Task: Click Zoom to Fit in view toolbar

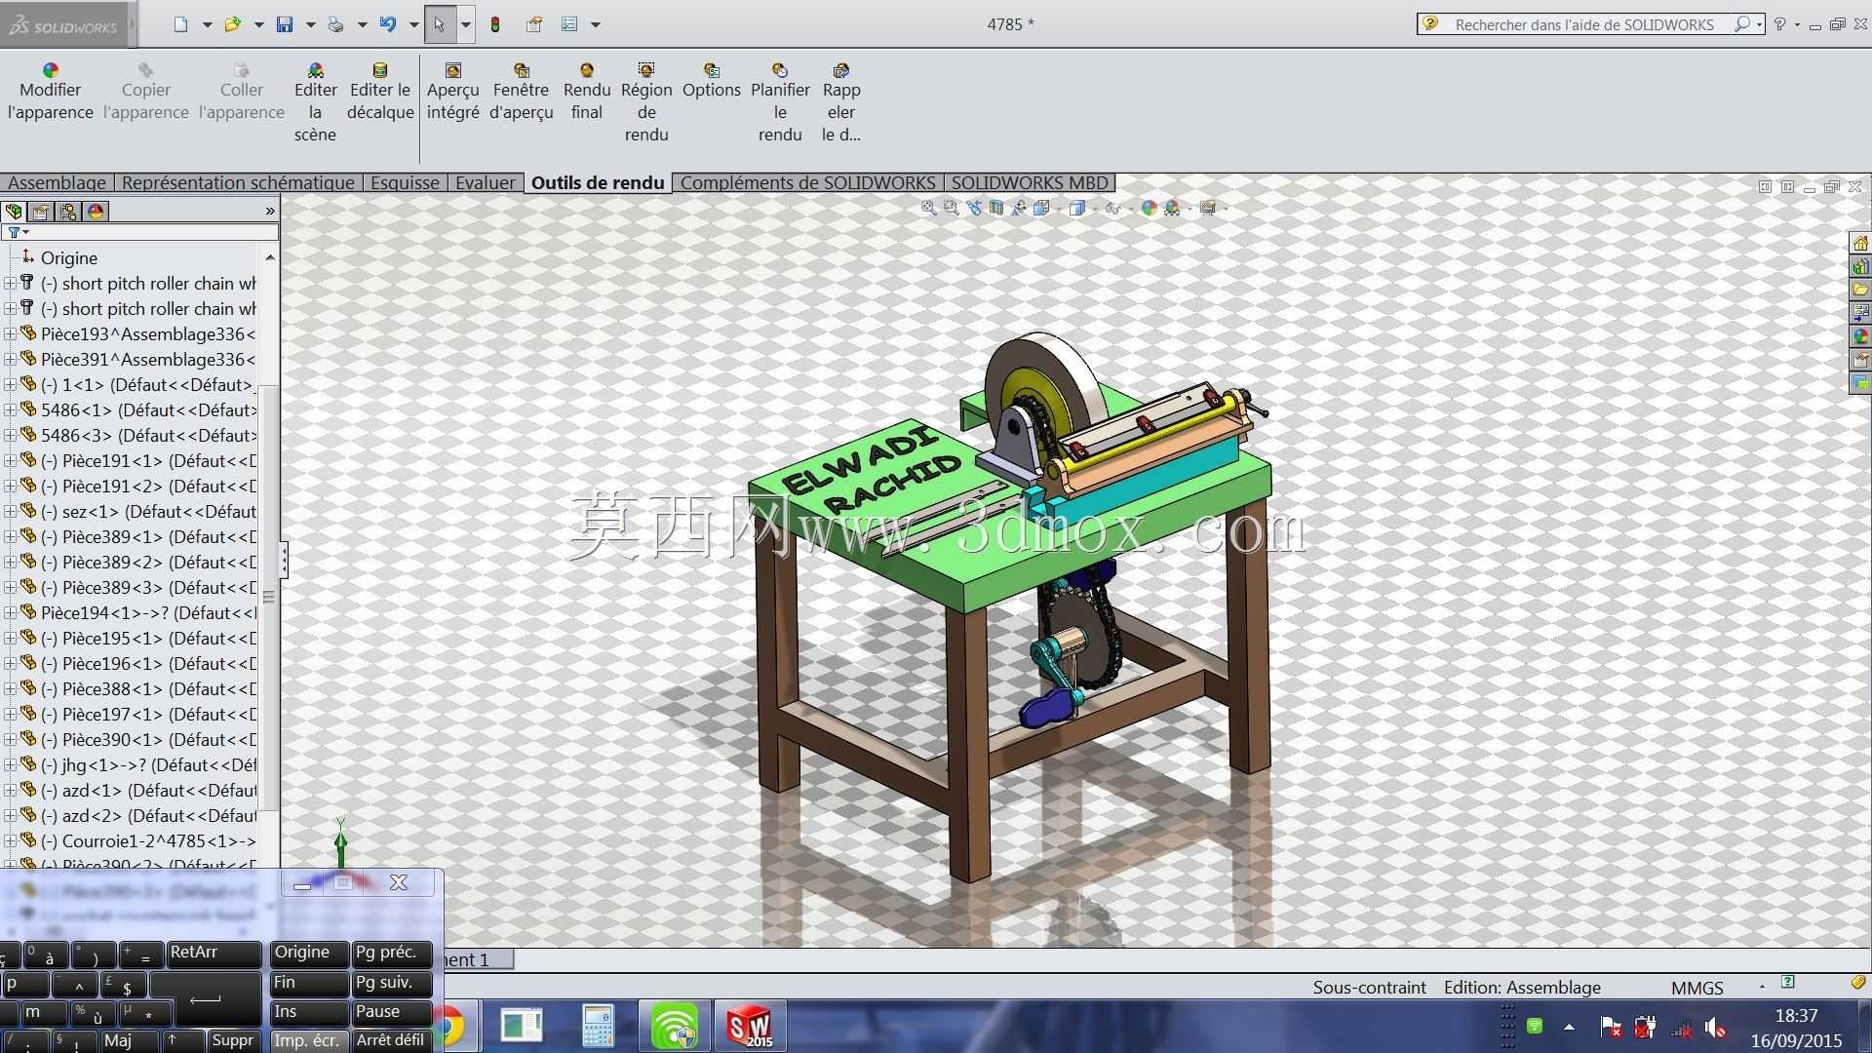Action: click(x=929, y=208)
